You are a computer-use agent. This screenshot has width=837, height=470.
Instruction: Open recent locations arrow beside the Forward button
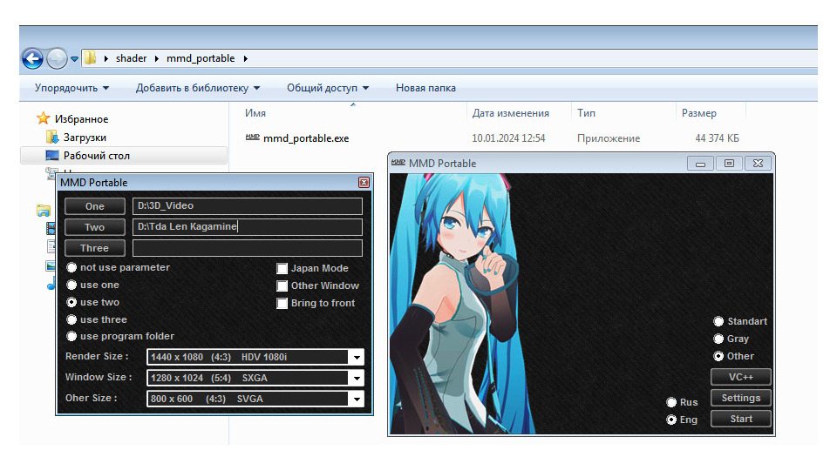pos(74,59)
